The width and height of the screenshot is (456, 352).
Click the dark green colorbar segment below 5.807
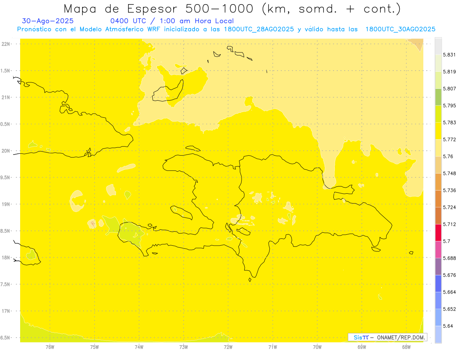click(x=438, y=97)
